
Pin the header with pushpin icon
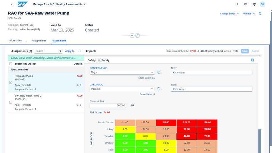pos(137,36)
